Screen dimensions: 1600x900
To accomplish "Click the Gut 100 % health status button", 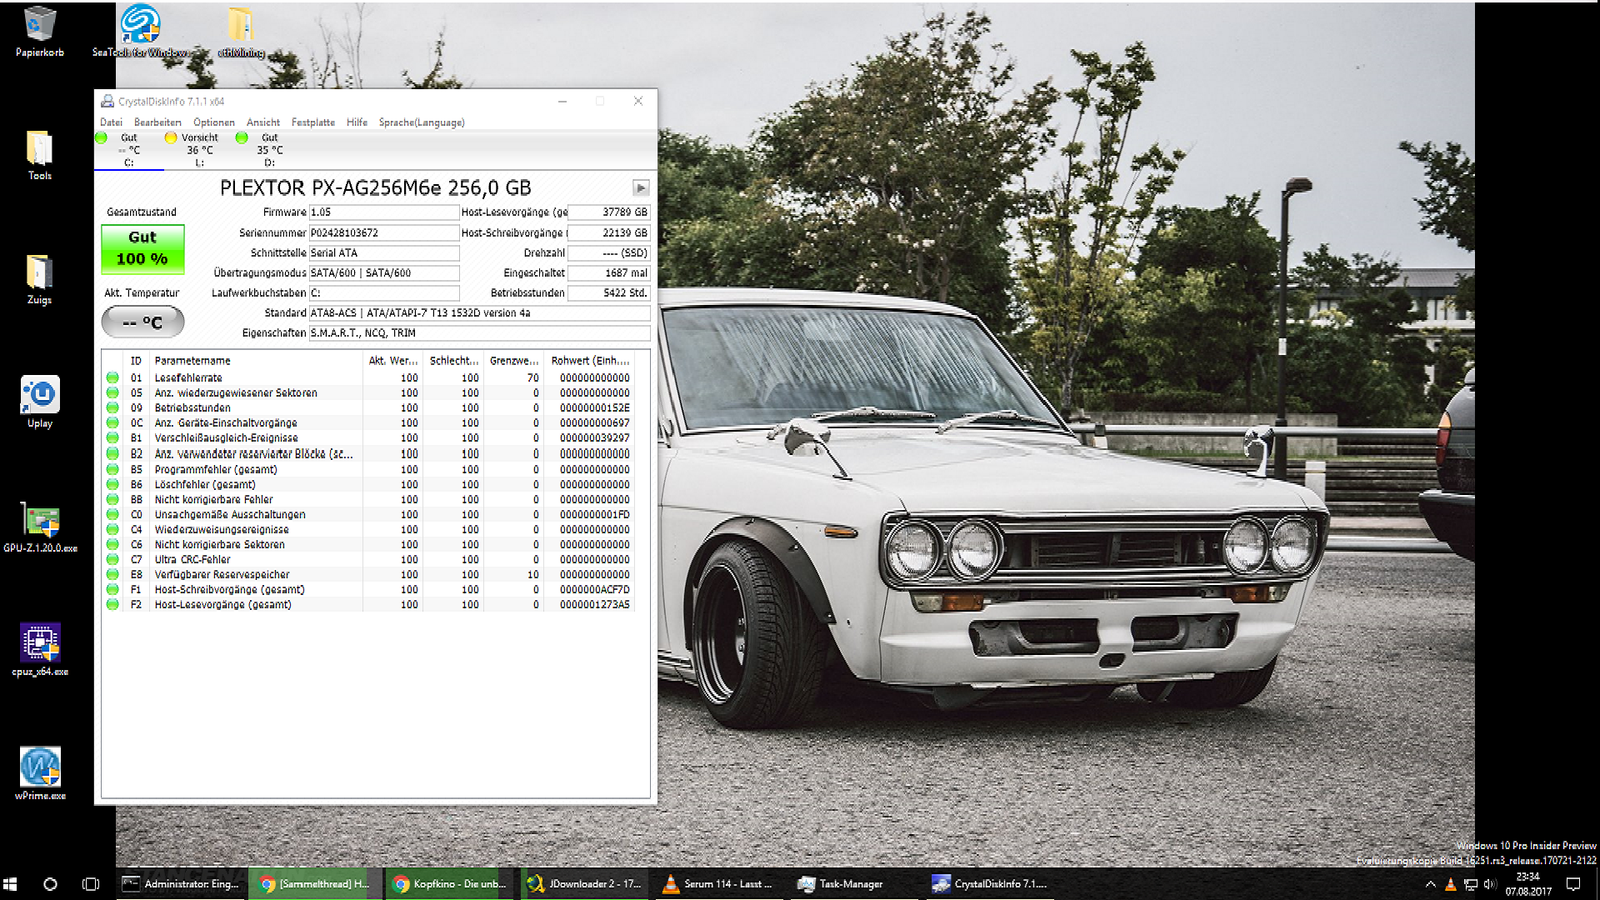I will tap(142, 248).
